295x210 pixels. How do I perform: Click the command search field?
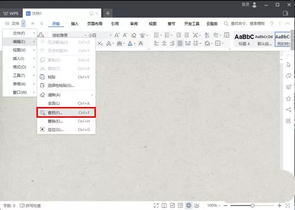tap(244, 24)
